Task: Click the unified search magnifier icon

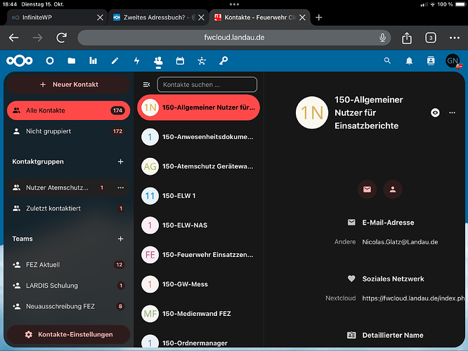Action: pos(387,61)
